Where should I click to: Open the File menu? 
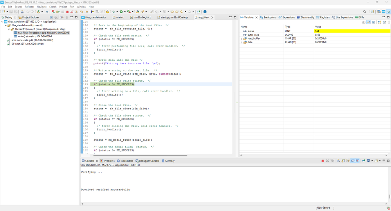[3, 7]
